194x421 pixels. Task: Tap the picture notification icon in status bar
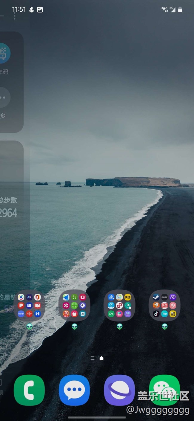pos(40,10)
